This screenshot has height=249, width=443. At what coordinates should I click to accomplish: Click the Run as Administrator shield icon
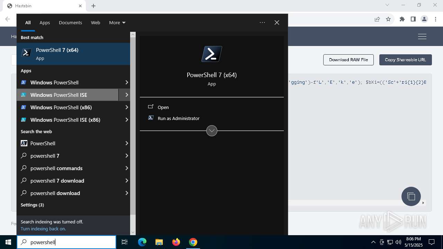[151, 118]
